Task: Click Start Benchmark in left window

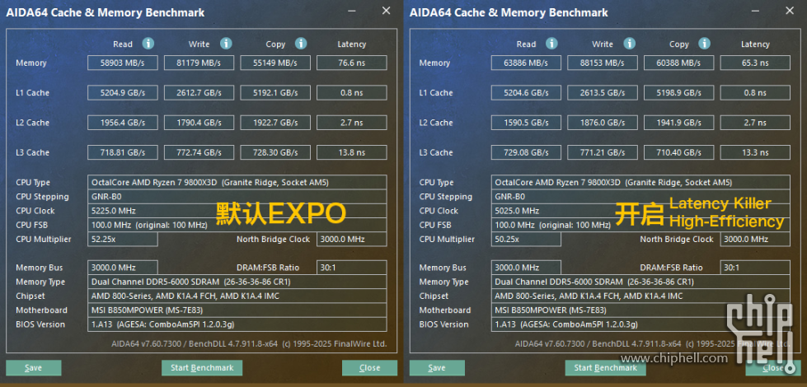Action: [x=202, y=367]
